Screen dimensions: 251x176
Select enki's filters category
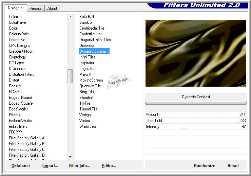(x=18, y=126)
